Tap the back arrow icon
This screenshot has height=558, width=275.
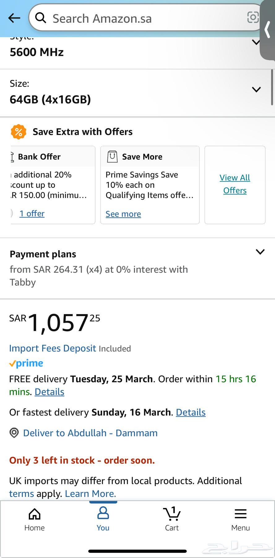click(x=14, y=18)
